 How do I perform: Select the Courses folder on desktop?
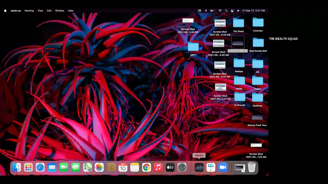[x=258, y=25]
